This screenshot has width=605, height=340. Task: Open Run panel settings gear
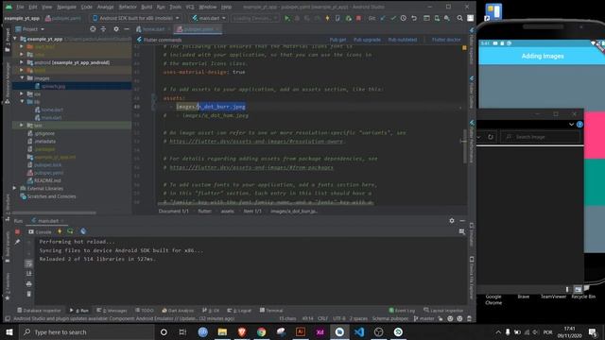coord(452,220)
